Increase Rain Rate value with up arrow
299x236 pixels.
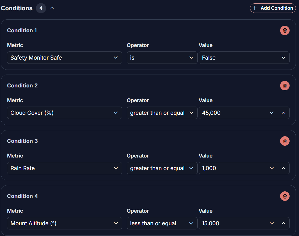pos(283,168)
